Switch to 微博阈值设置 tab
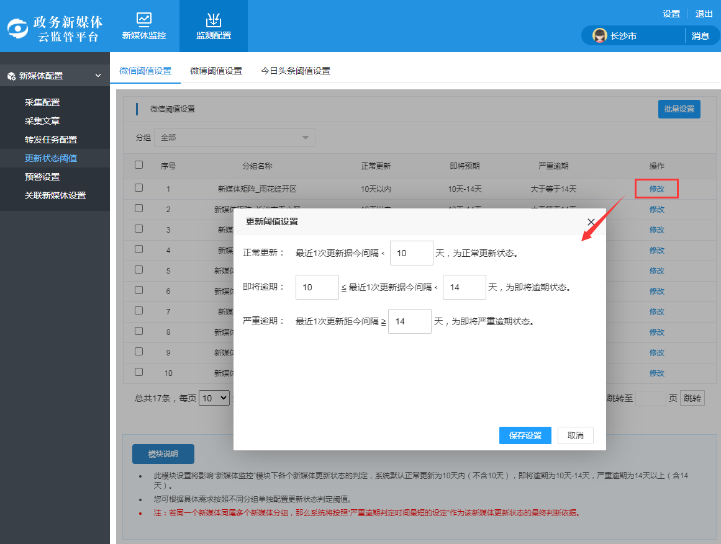This screenshot has height=544, width=721. tap(216, 71)
